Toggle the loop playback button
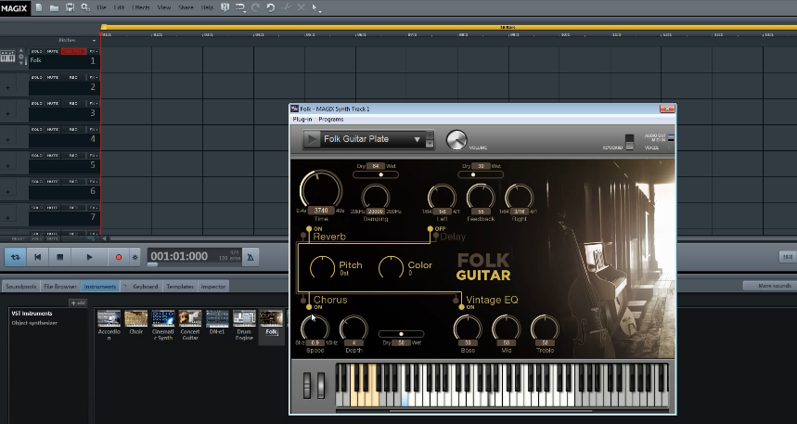The image size is (797, 424). (x=15, y=256)
